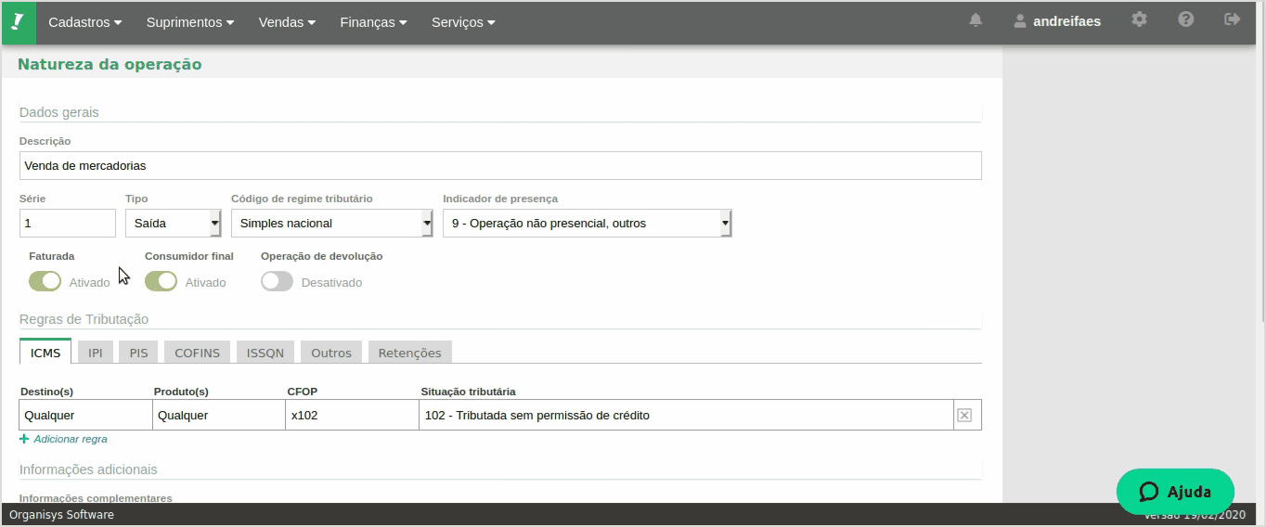This screenshot has height=527, width=1266.
Task: Open the andreifaes user profile
Action: tap(1057, 21)
